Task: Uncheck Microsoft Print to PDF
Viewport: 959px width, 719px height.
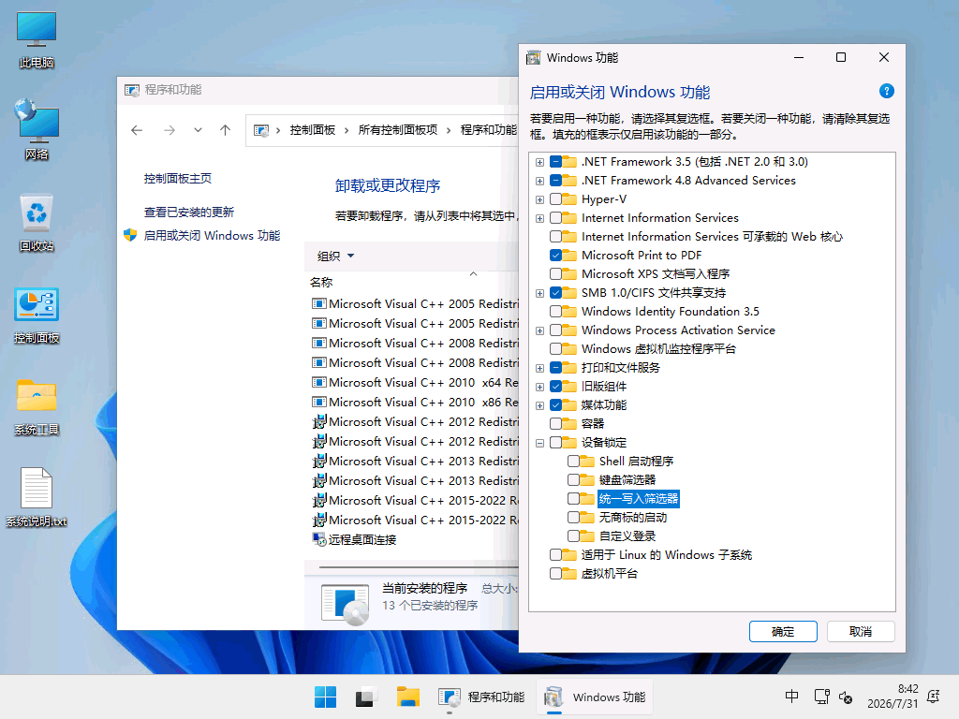Action: (x=555, y=256)
